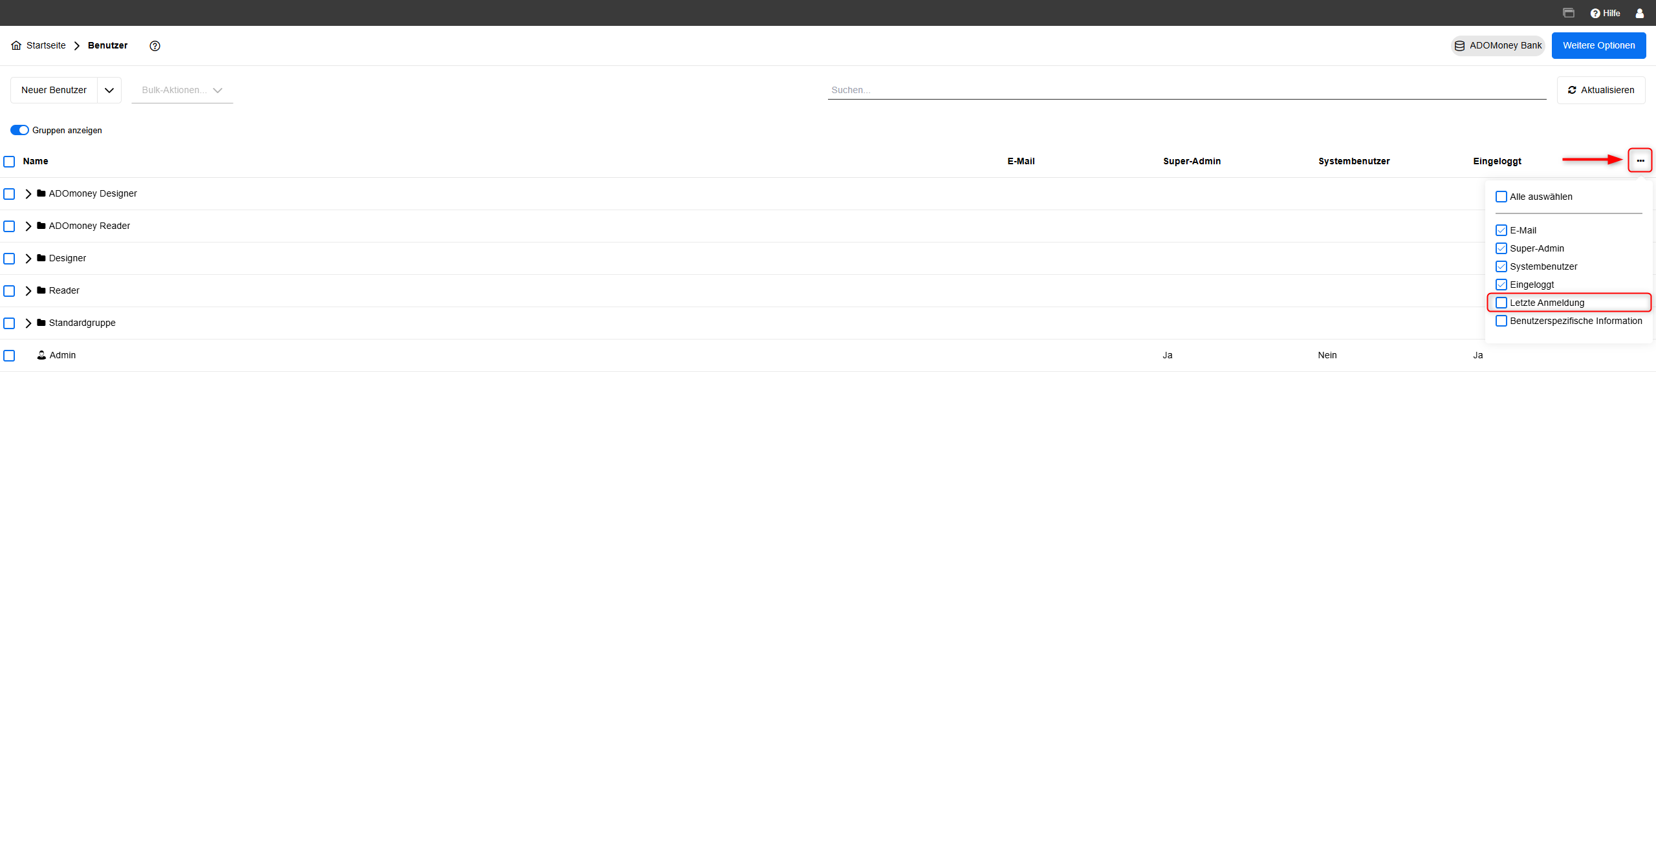Enable the Letzte Anmeldung column checkbox
Screen dimensions: 1656x853
pos(1501,303)
